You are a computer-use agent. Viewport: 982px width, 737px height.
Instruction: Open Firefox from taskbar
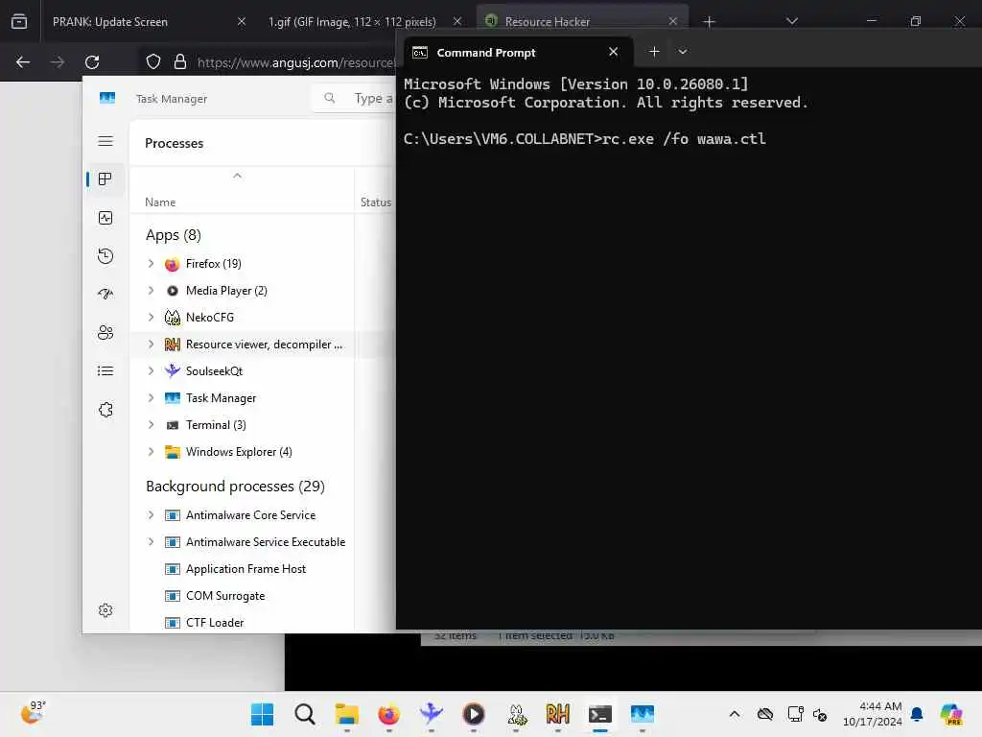(x=389, y=714)
